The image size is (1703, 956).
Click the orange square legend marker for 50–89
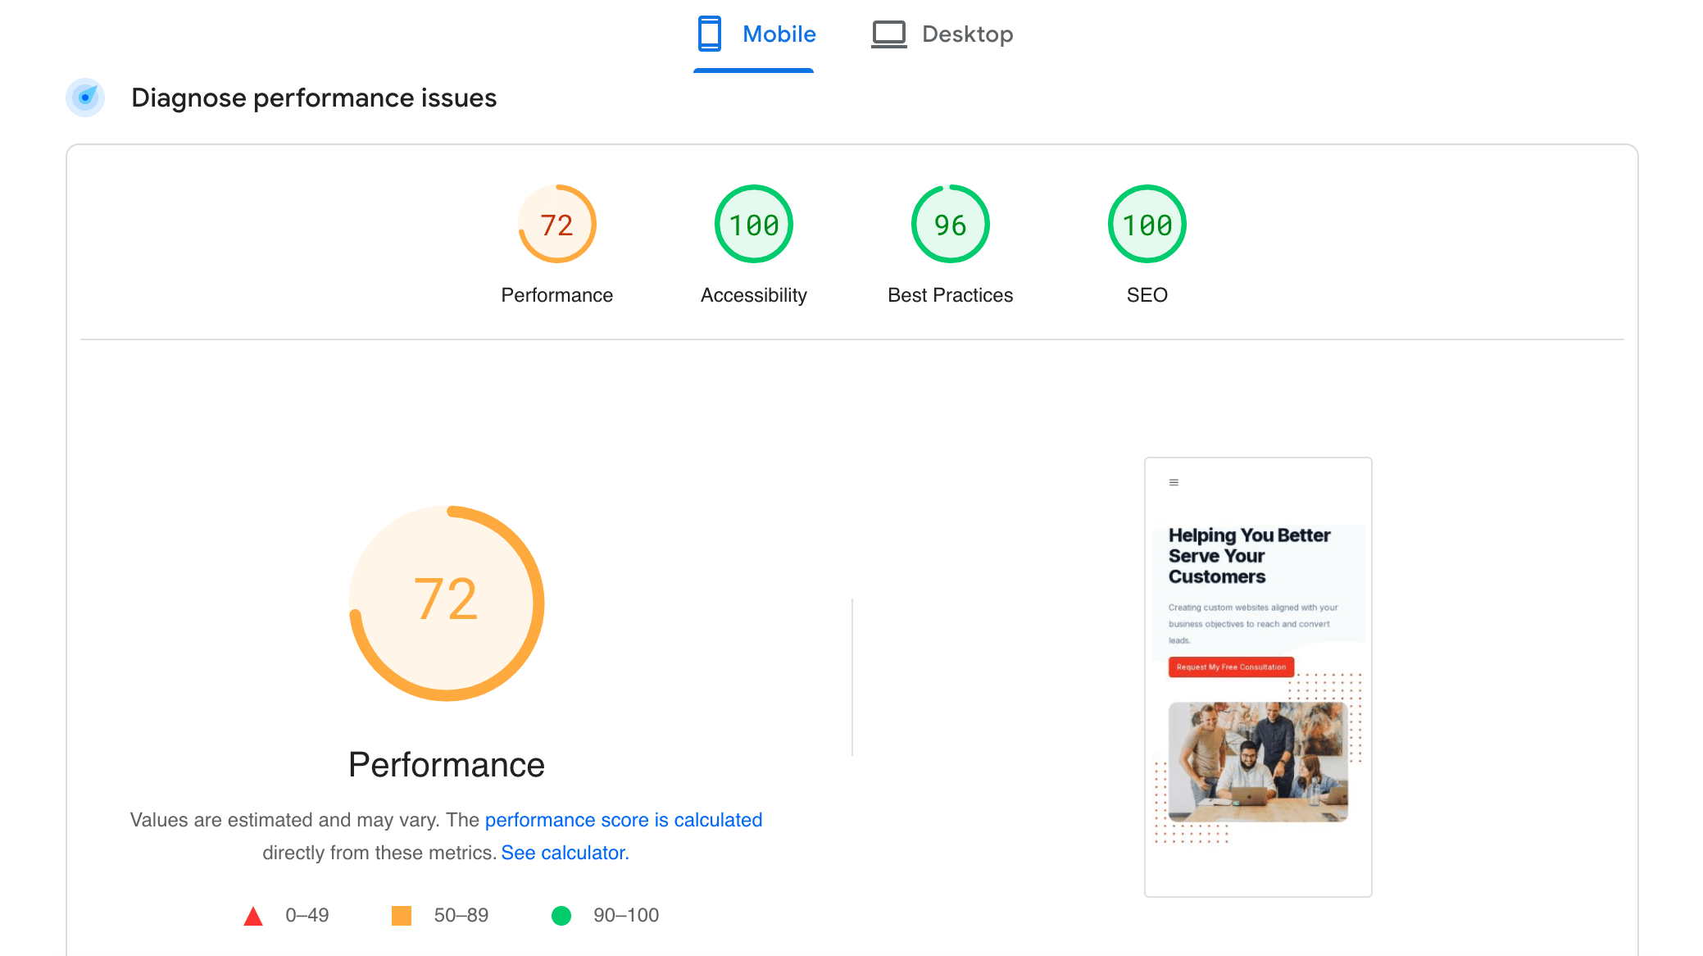pyautogui.click(x=402, y=914)
